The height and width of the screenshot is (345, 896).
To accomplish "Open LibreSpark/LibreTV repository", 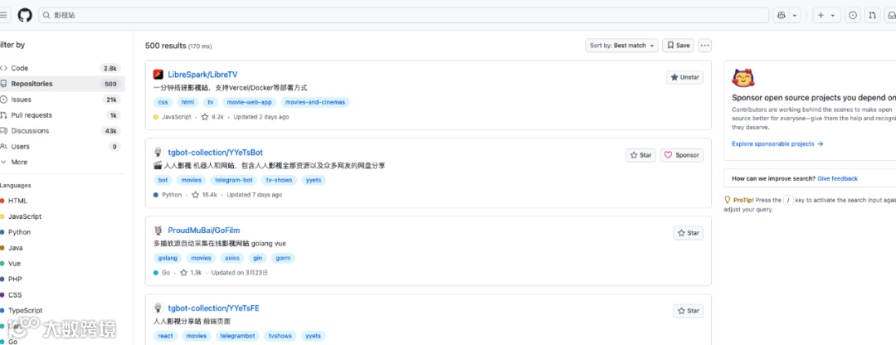I will click(x=202, y=75).
